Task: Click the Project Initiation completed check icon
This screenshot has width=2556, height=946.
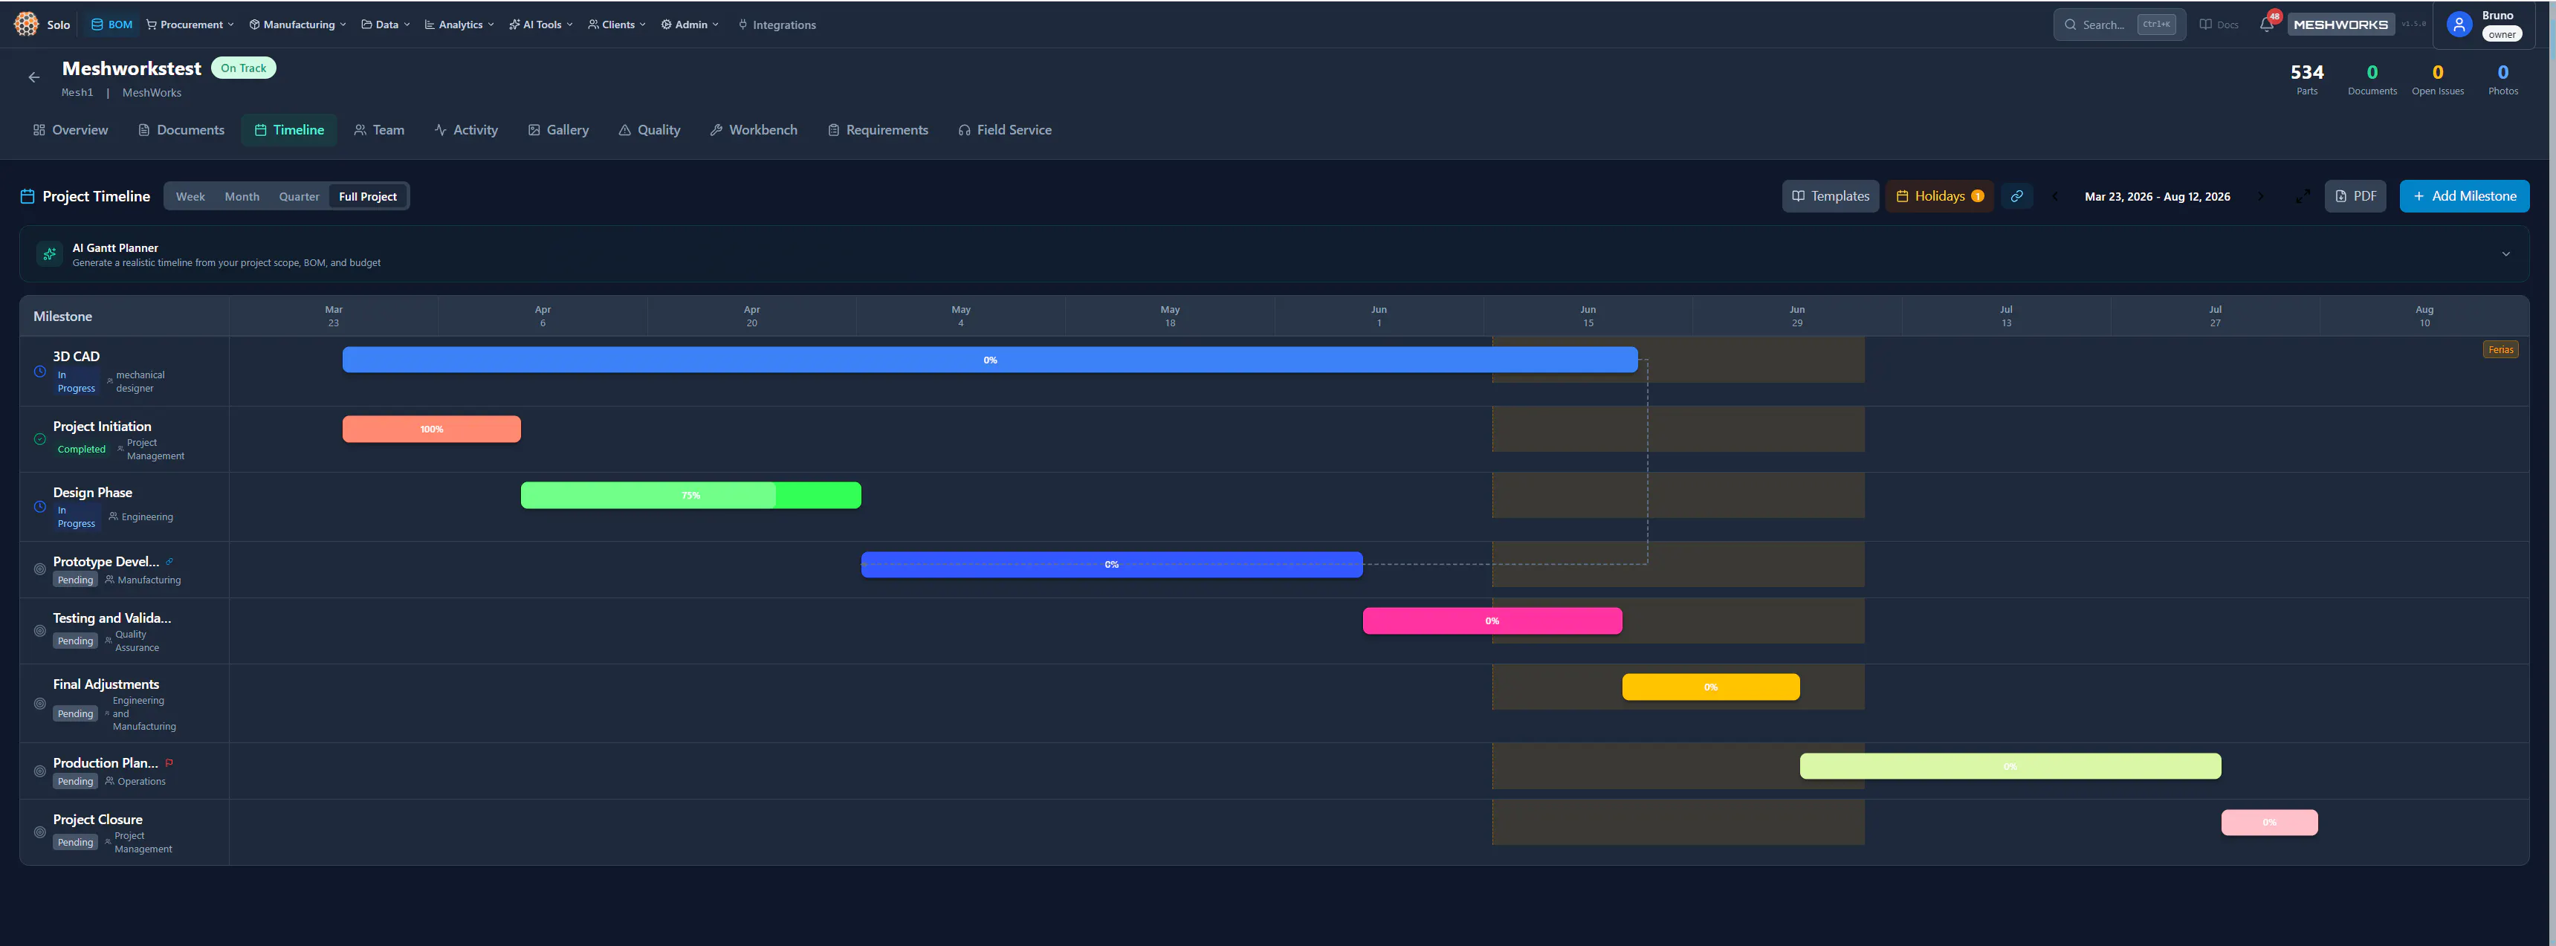Action: (x=39, y=439)
